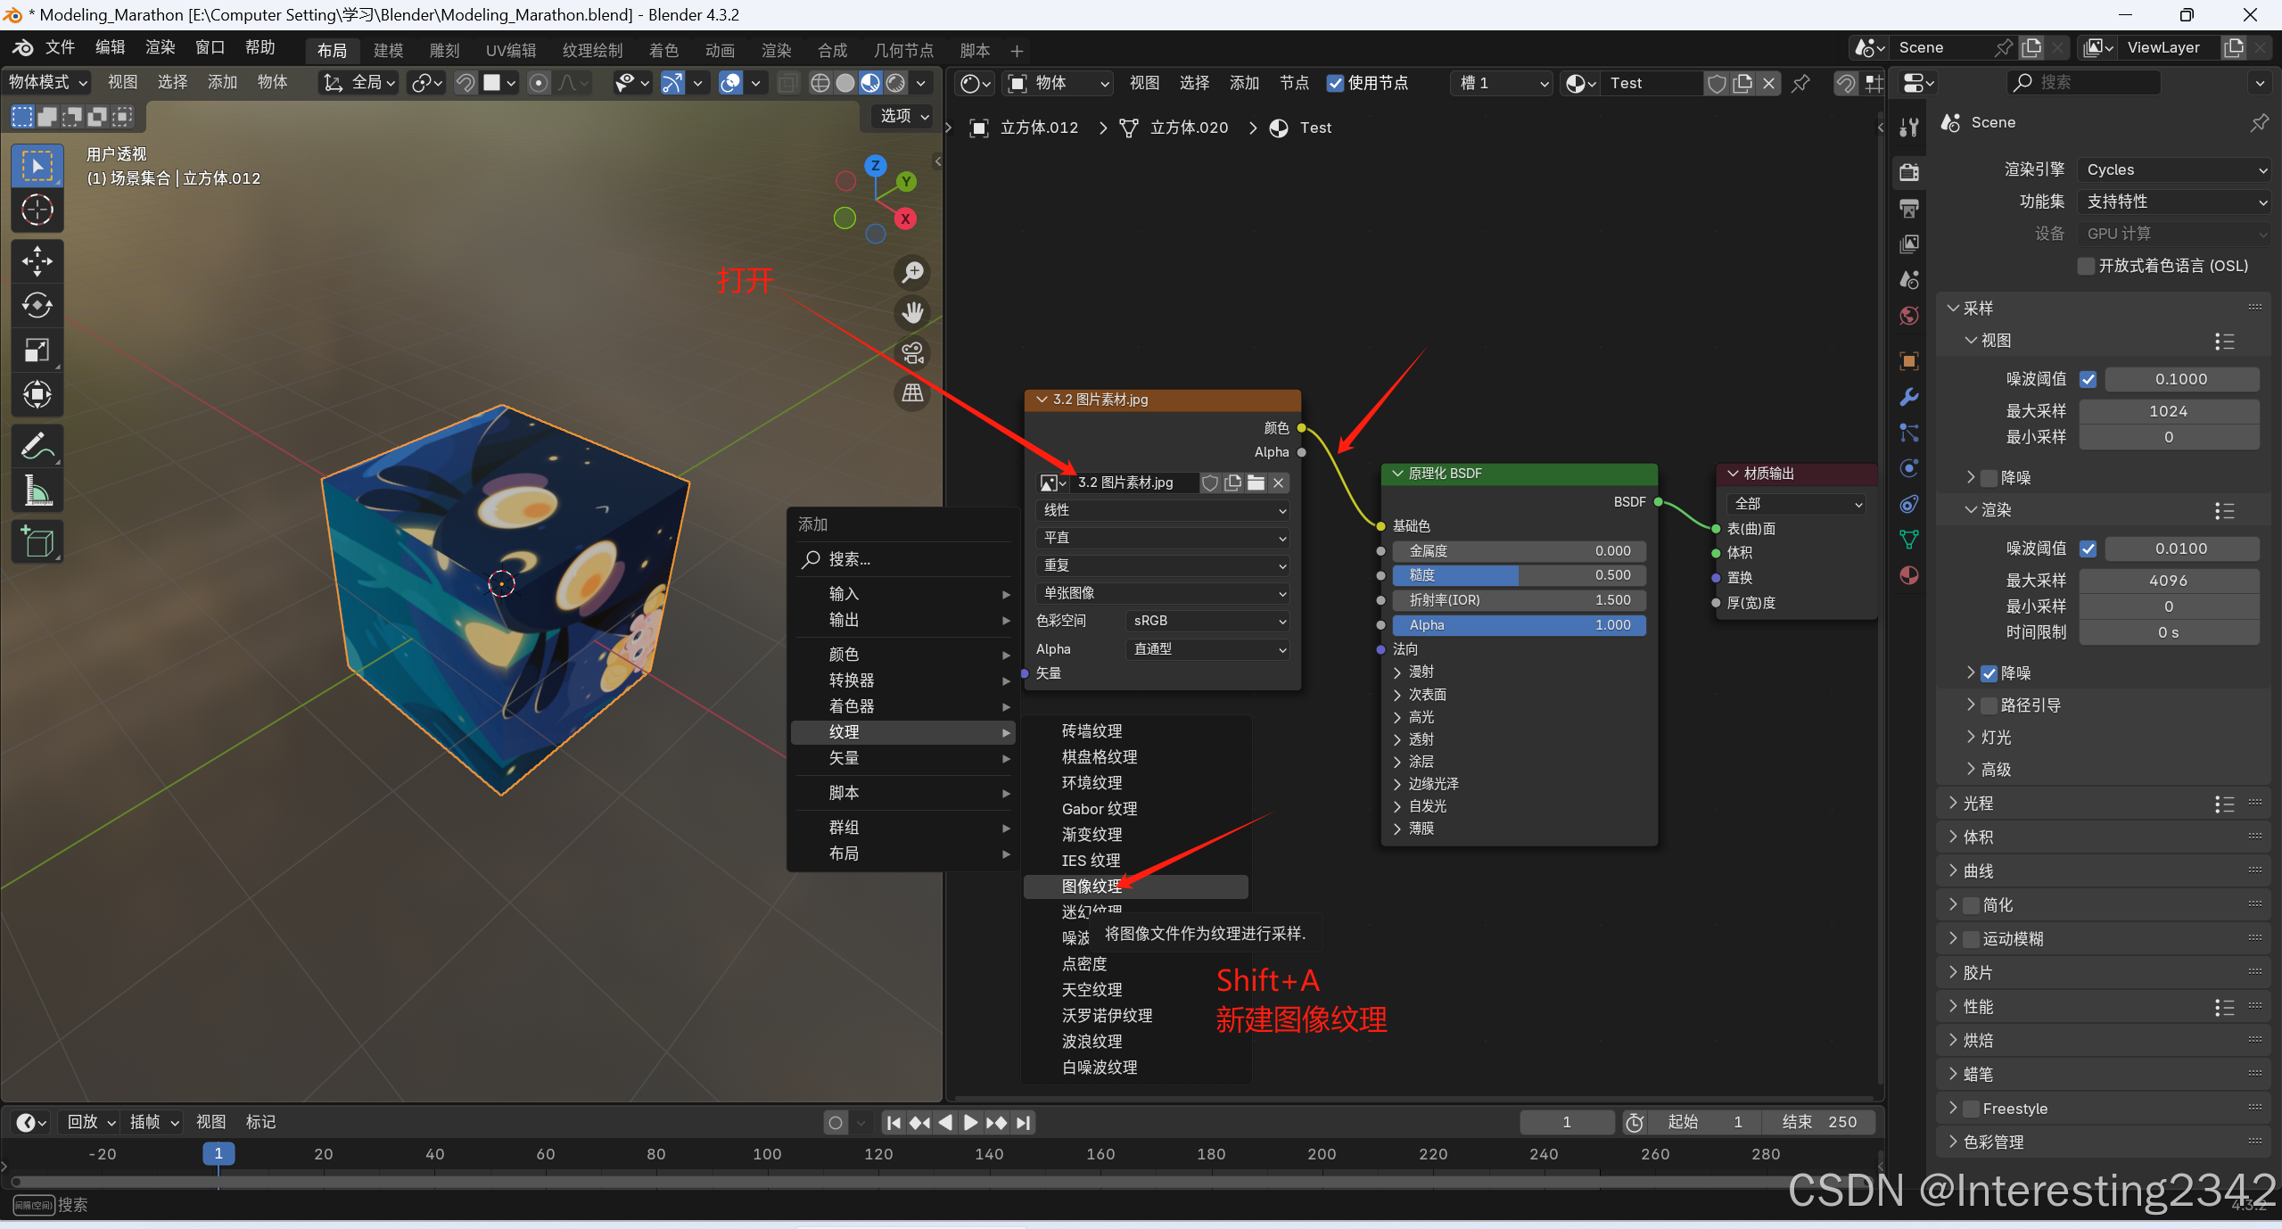Uncheck the 使用节点 checkbox
This screenshot has width=2282, height=1229.
pyautogui.click(x=1335, y=83)
